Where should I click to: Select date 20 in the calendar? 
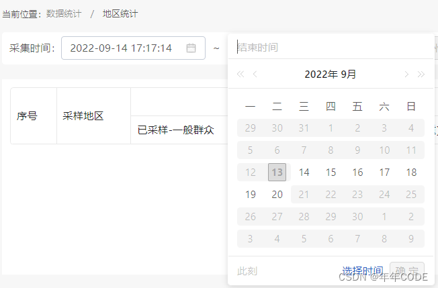point(277,194)
